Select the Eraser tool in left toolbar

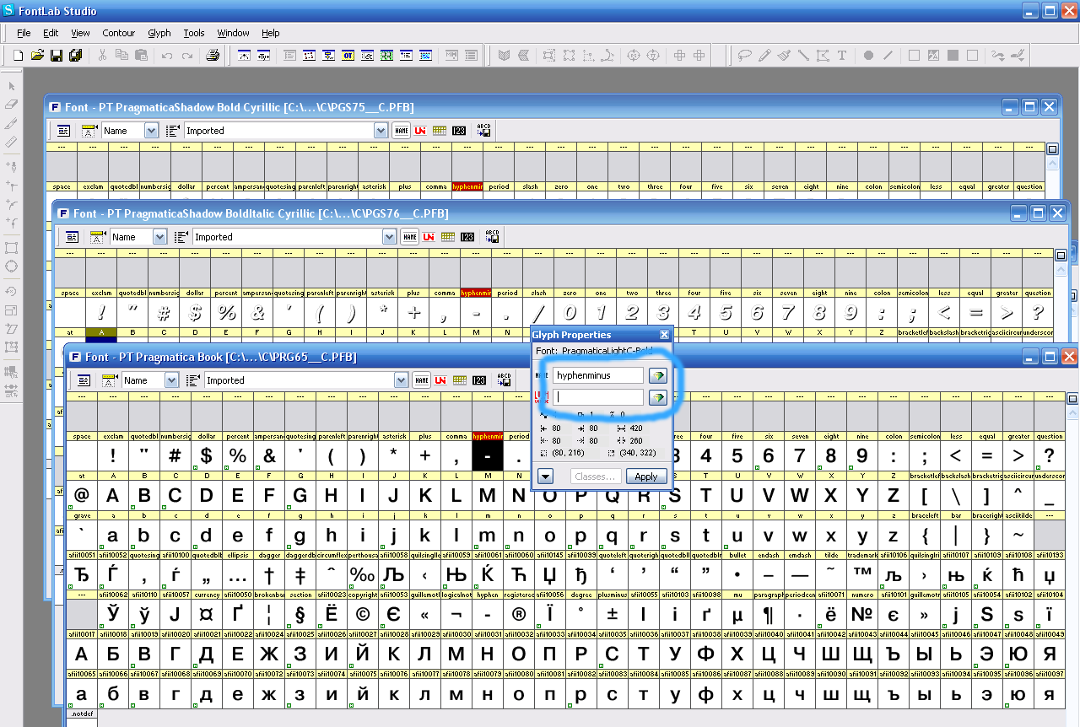click(x=12, y=105)
